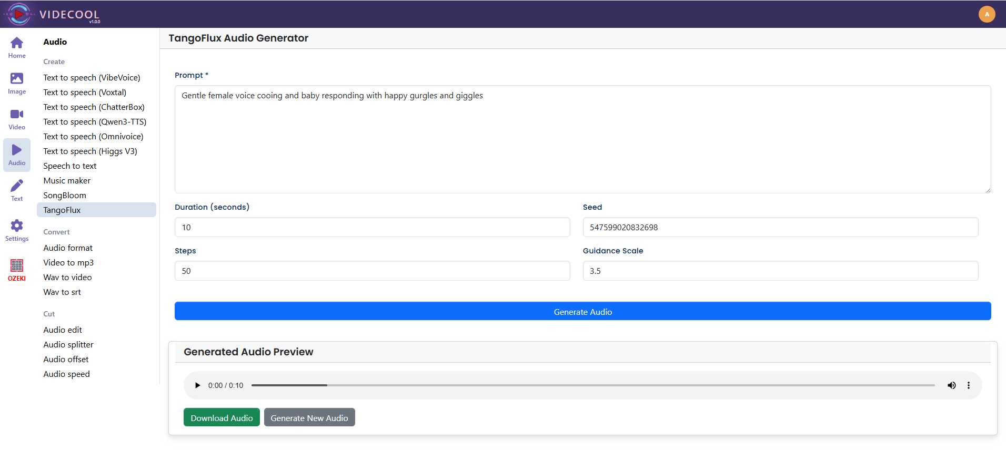This screenshot has width=1006, height=451.
Task: Click the Cut section label
Action: click(49, 314)
